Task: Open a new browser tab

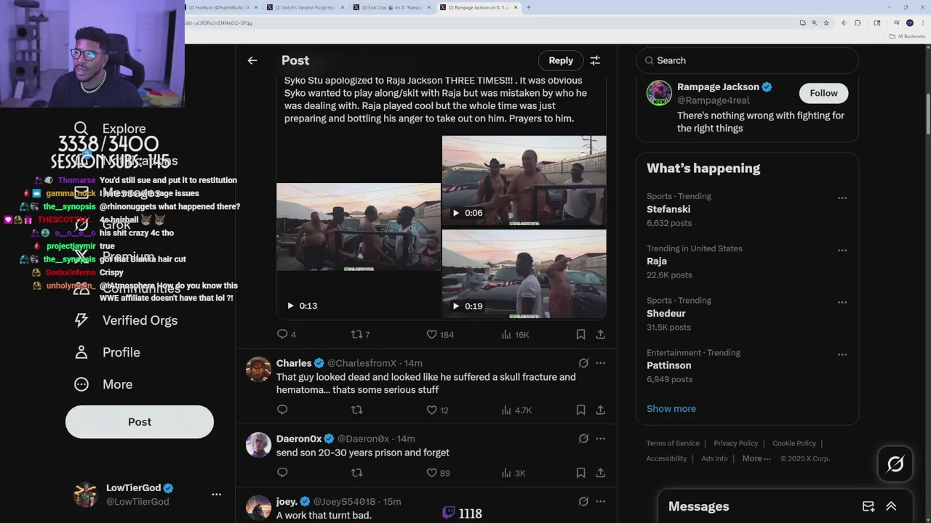Action: point(528,7)
